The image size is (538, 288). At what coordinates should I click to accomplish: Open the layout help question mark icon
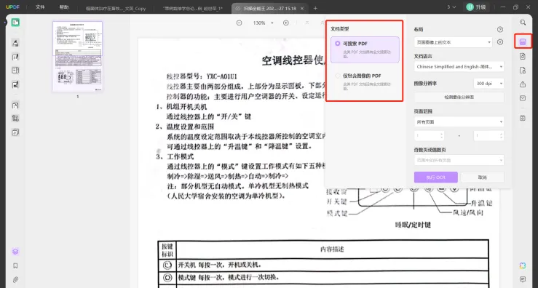click(x=500, y=30)
